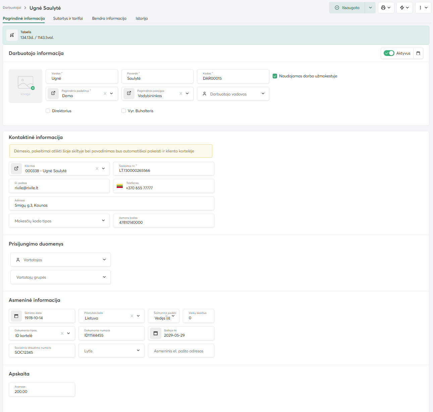Click the lightning quick actions icon
This screenshot has width=433, height=412.
pos(402,8)
